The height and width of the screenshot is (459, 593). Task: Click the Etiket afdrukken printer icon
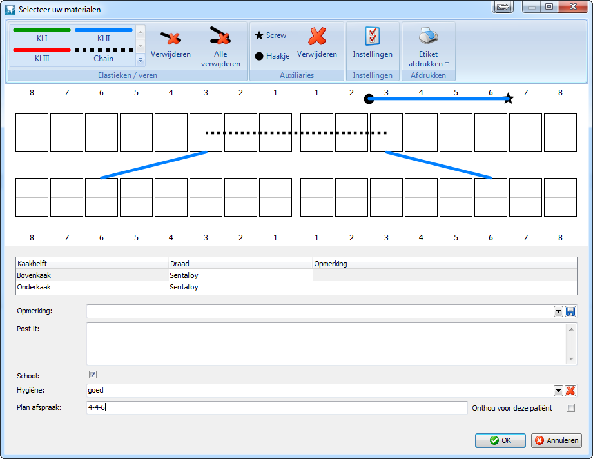428,36
